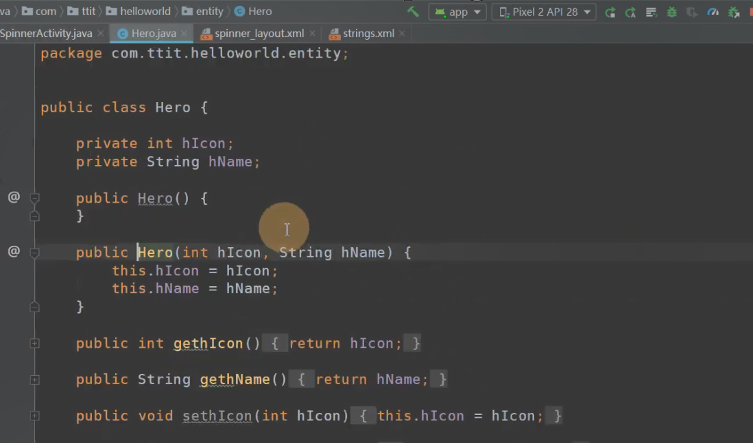Click the gethName method name
Screen dimensions: 753x443
pos(235,380)
